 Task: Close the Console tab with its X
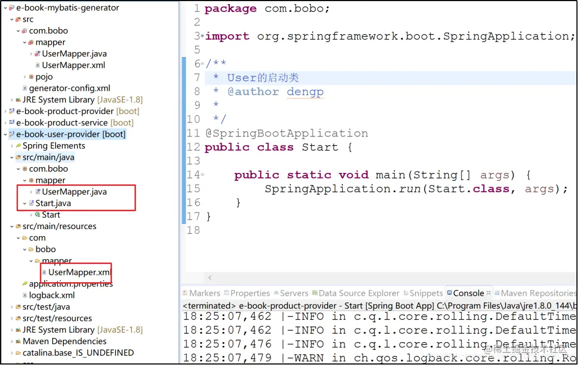[x=489, y=293]
